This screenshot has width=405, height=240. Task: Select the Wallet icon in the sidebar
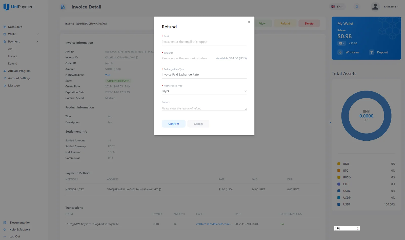pyautogui.click(x=5, y=34)
